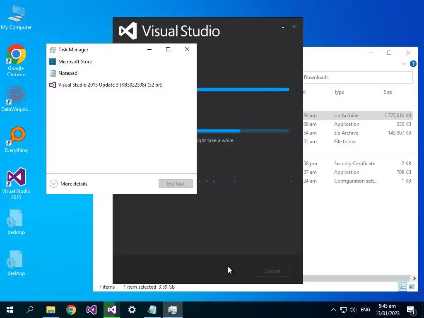Click Explorer horizontal scrollbar right arrow
The height and width of the screenshot is (318, 424).
coord(414,278)
